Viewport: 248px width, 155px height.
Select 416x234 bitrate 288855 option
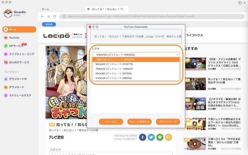click(x=136, y=78)
